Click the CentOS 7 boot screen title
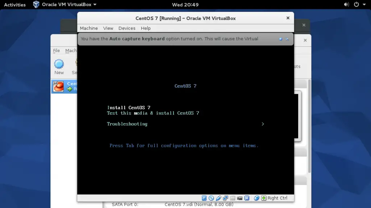Image resolution: width=371 pixels, height=208 pixels. [x=185, y=86]
